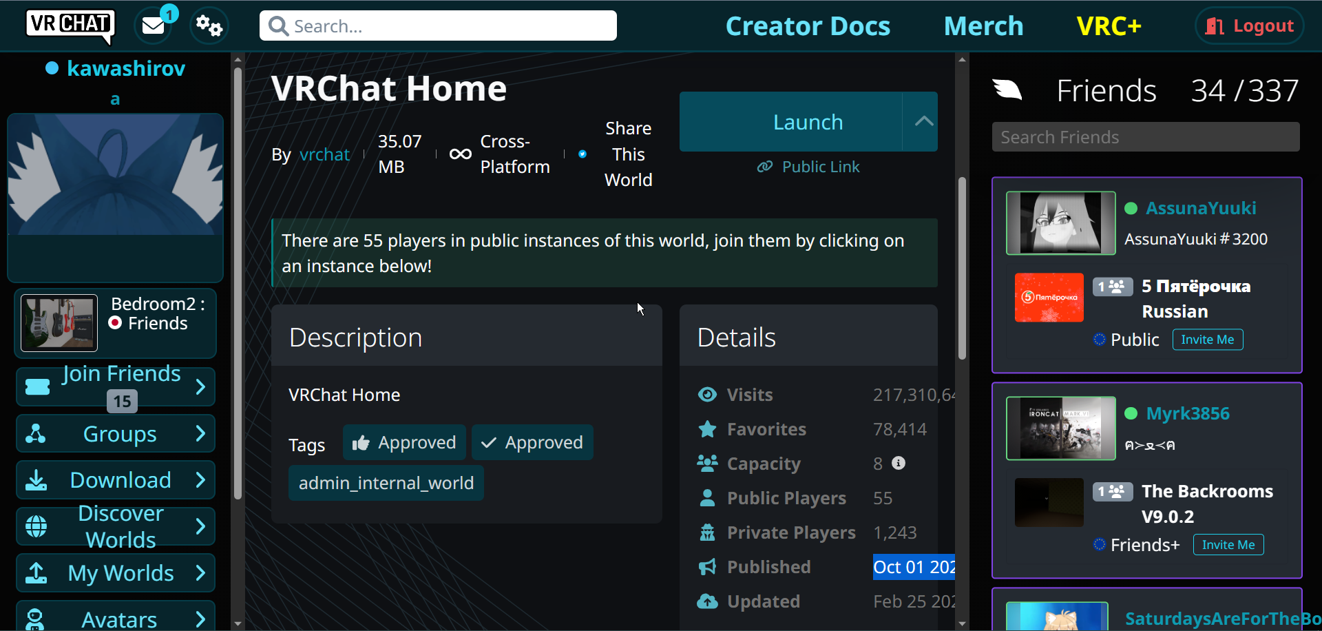Click the Share This World link
The height and width of the screenshot is (631, 1322).
(628, 154)
